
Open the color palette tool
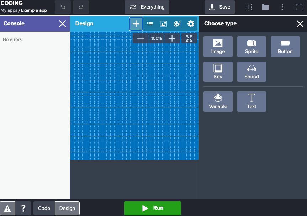(x=177, y=24)
